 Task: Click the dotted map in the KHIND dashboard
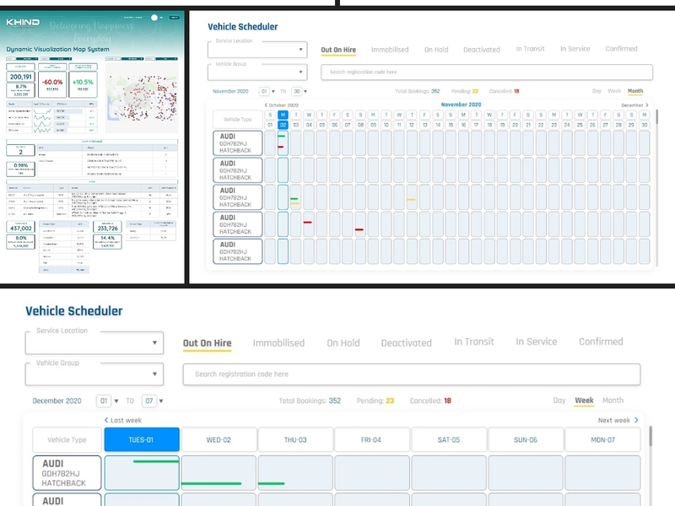click(142, 98)
